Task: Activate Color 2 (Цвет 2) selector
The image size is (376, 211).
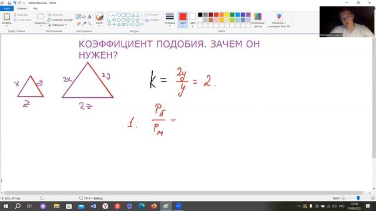Action: point(193,20)
